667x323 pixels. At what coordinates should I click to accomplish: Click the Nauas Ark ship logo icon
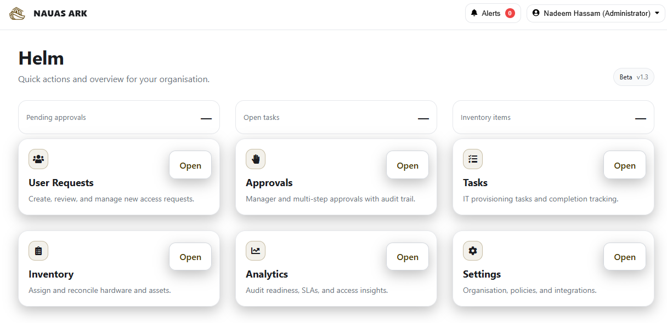coord(17,13)
